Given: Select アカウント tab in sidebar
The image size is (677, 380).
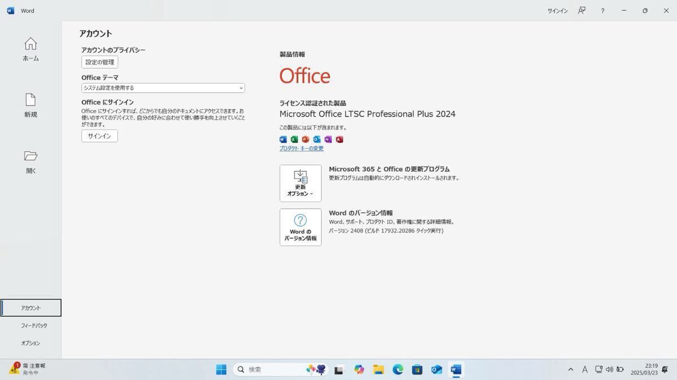Looking at the screenshot, I should pos(31,308).
